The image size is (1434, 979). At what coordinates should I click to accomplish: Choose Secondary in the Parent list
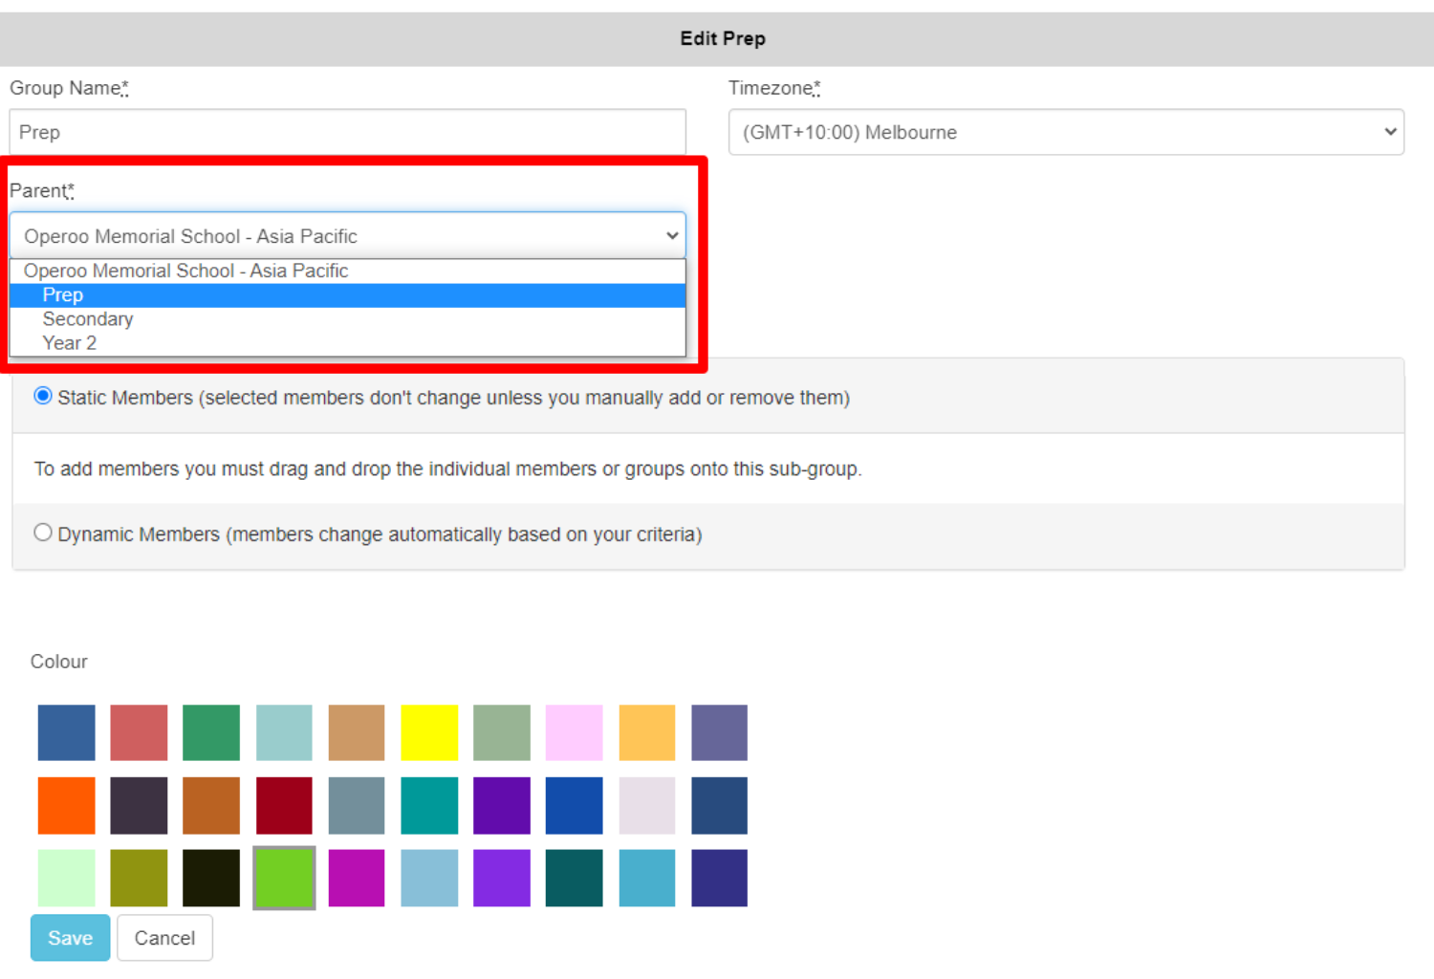pyautogui.click(x=88, y=319)
